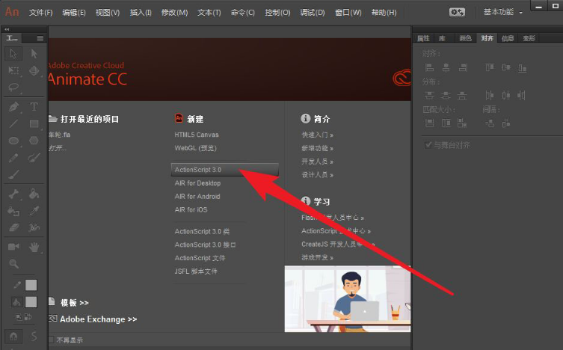Open the 编辑(E) menu
The width and height of the screenshot is (563, 350).
coord(74,13)
